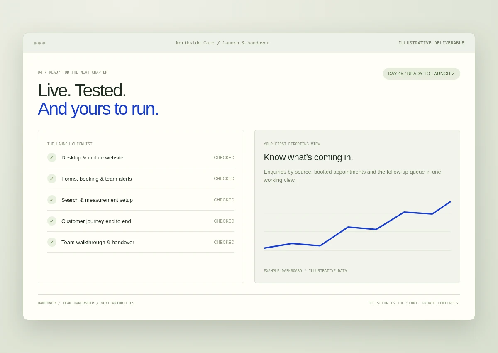The height and width of the screenshot is (353, 498).
Task: Select the Customer journey end to end label
Action: coord(96,221)
